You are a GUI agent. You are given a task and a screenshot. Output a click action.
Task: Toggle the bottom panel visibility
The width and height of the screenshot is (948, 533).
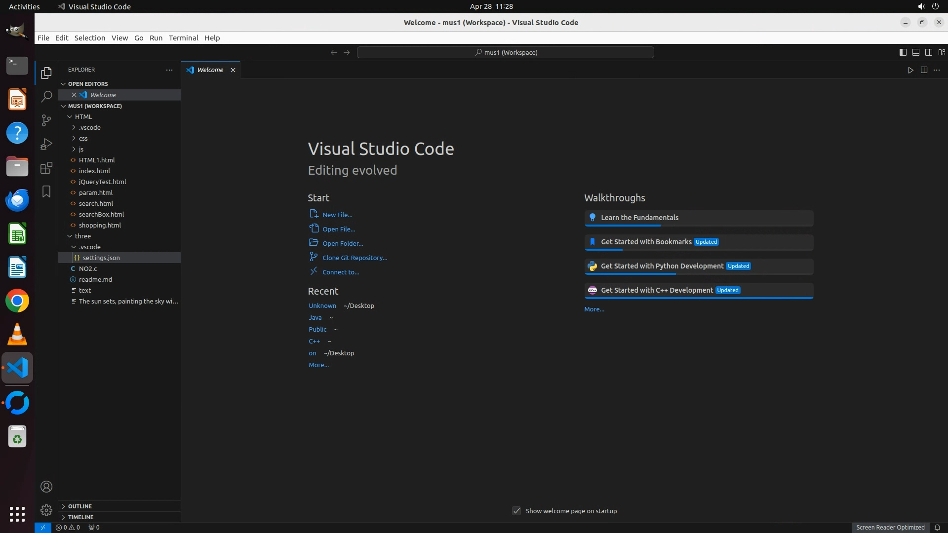(x=915, y=52)
